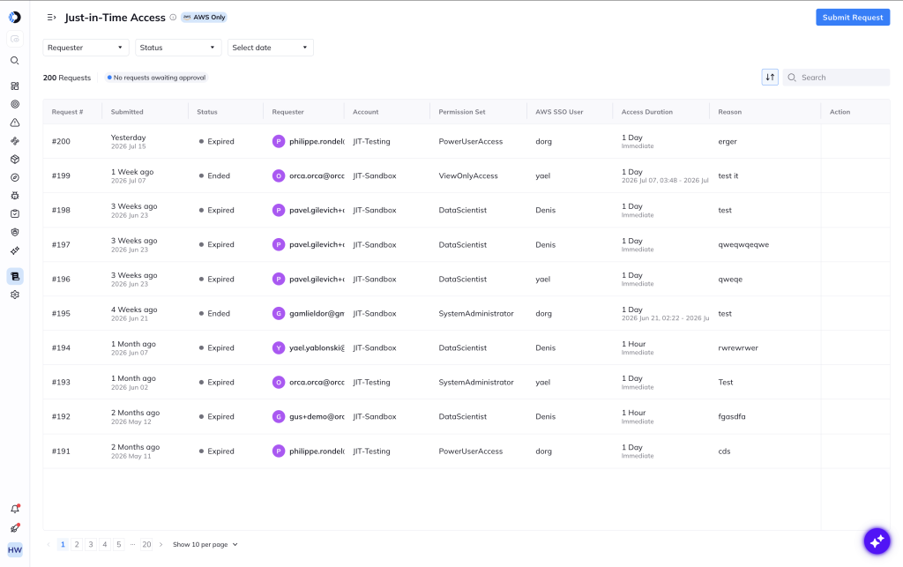
Task: Open the Show 10 per page dropdown
Action: [205, 545]
